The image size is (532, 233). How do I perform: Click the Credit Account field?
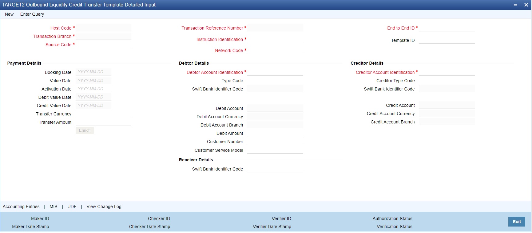(447, 105)
